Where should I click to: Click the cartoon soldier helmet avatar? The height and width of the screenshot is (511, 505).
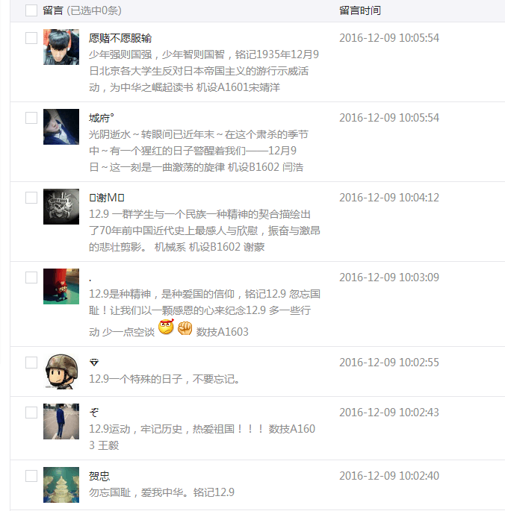click(61, 372)
